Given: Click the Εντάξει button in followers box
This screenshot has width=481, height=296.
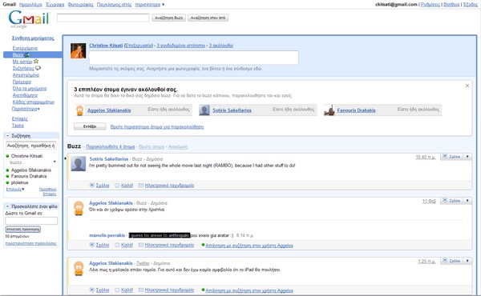Looking at the screenshot, I should click(90, 126).
